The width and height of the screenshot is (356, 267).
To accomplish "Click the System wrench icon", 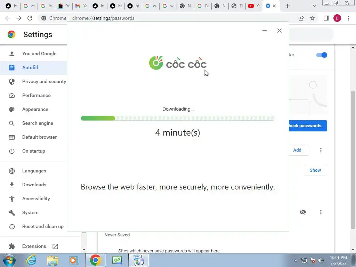I will [12, 213].
